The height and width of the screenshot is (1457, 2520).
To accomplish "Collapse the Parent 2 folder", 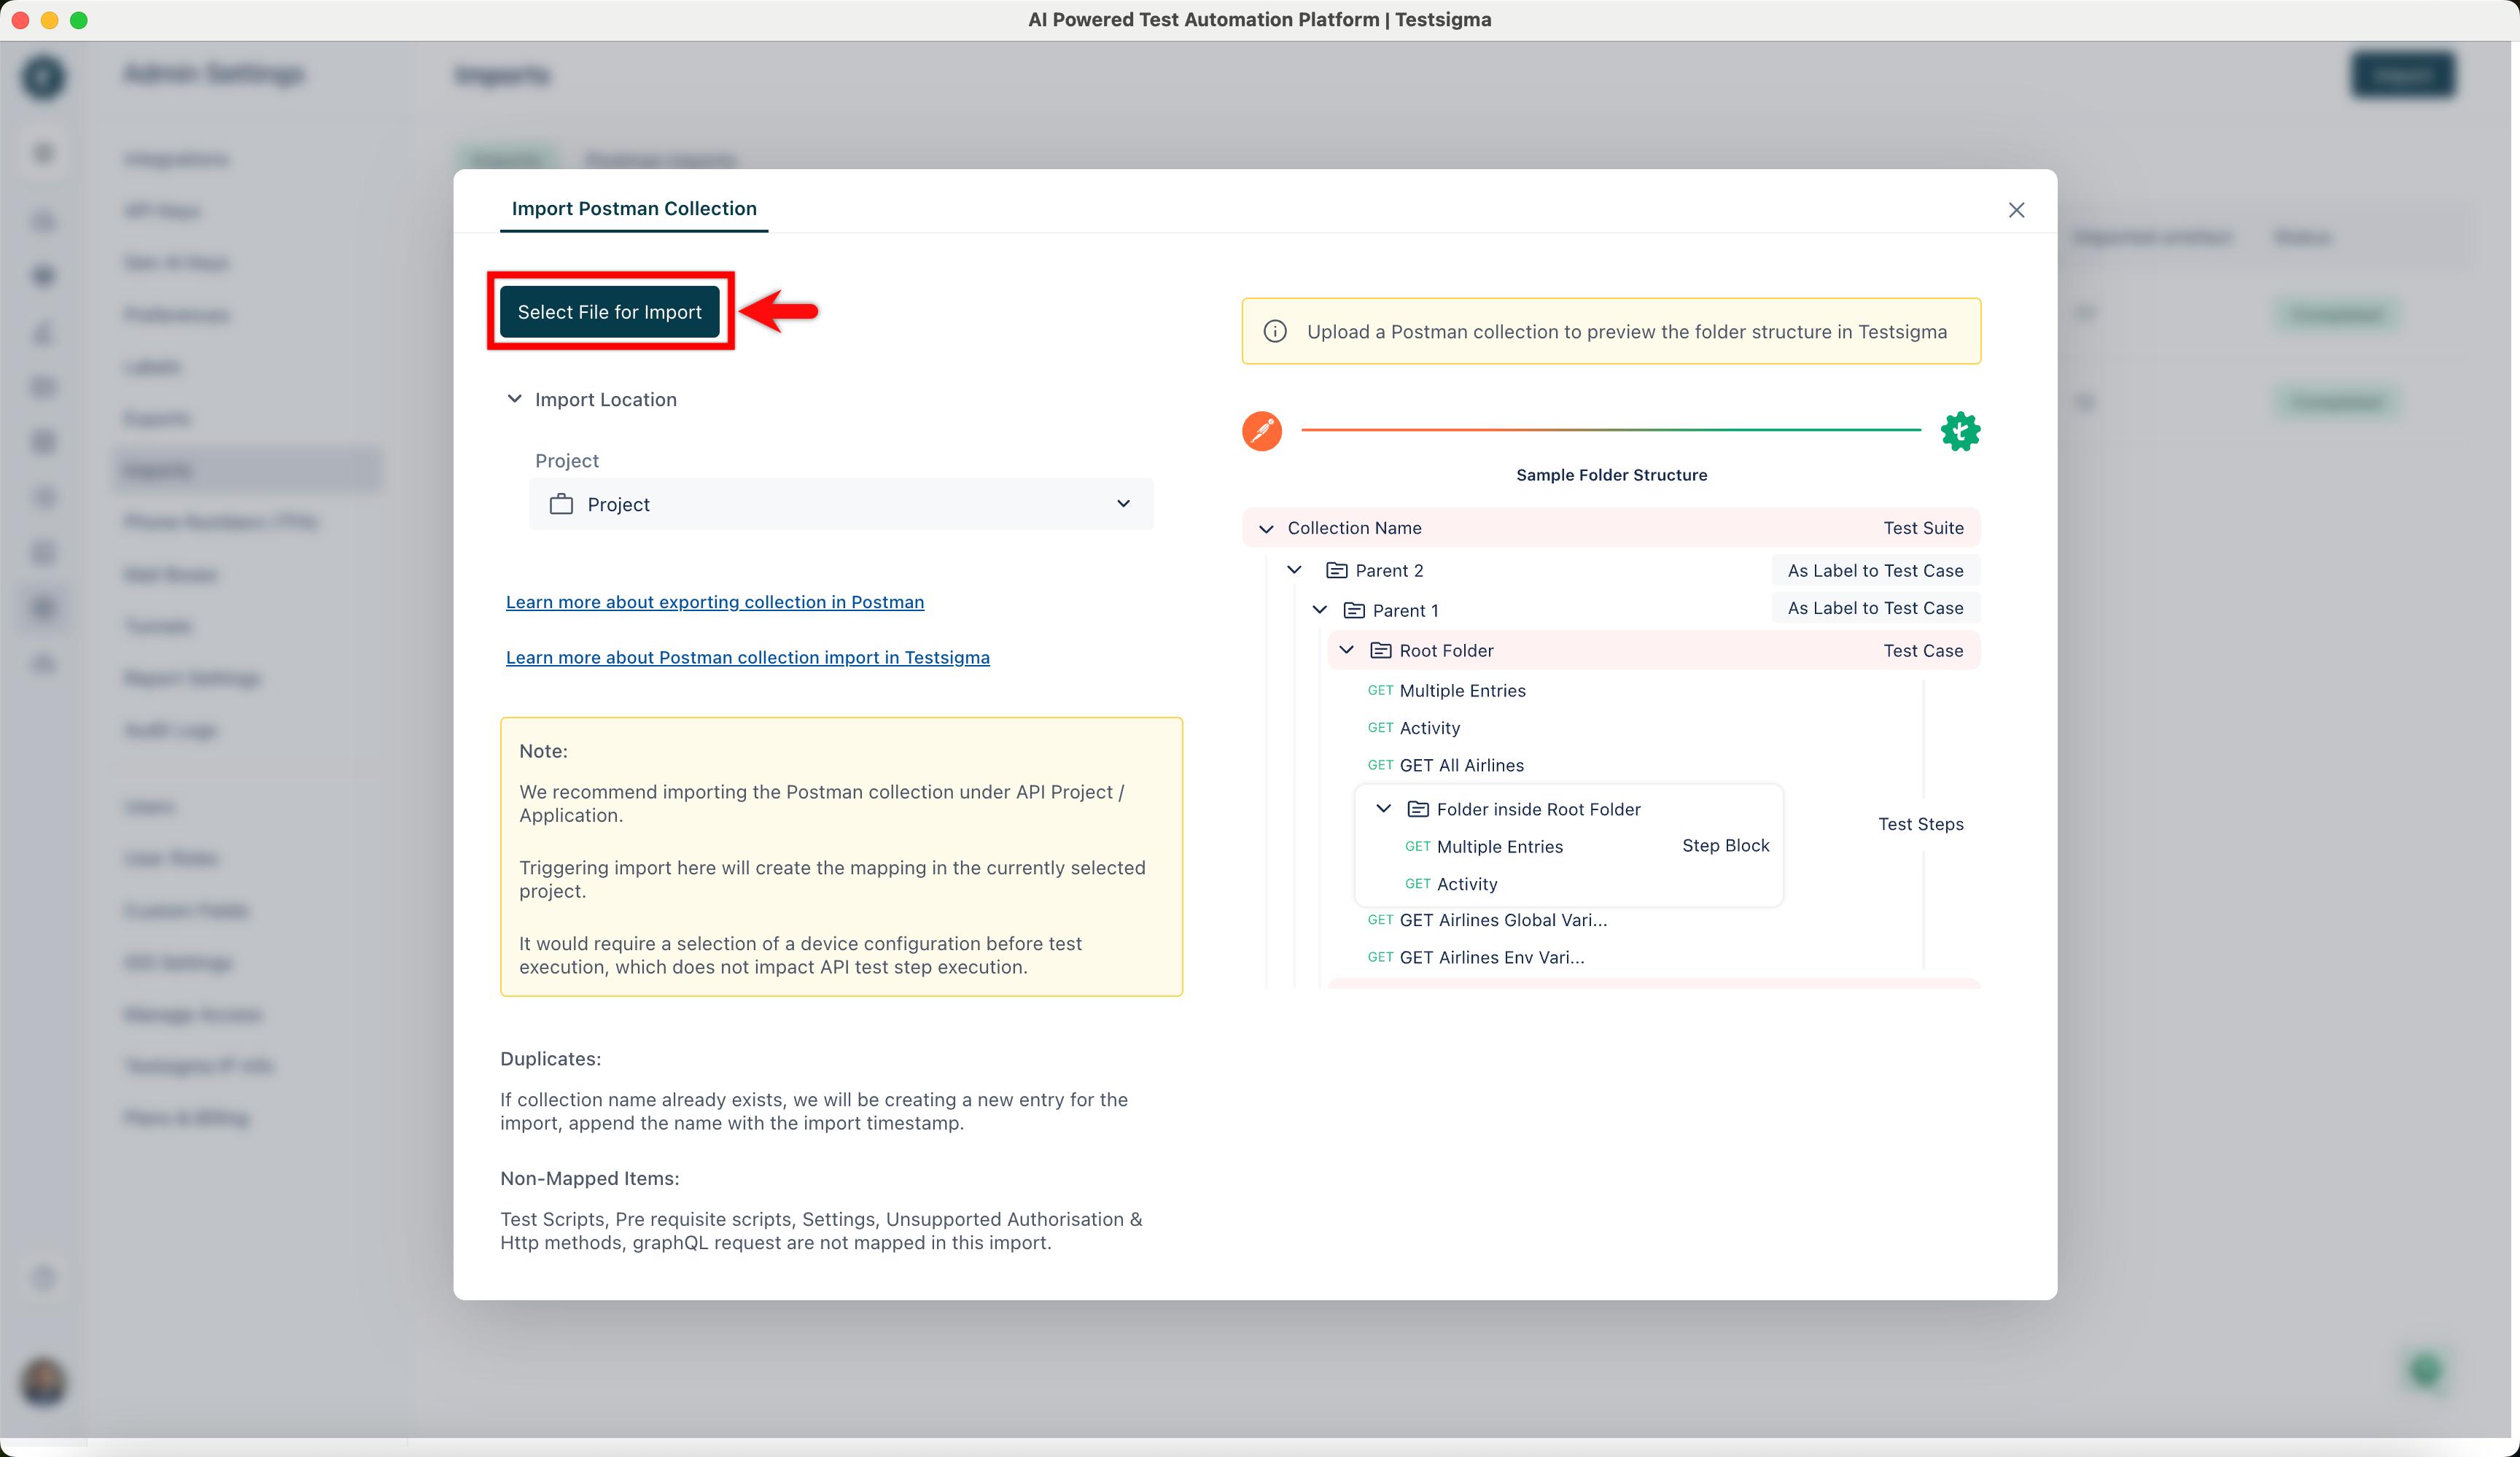I will pos(1294,570).
